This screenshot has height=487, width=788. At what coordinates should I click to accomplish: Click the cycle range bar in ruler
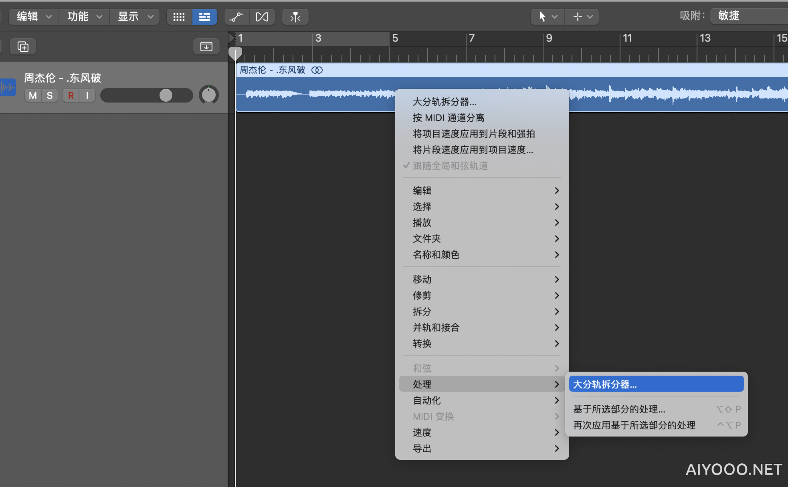click(x=312, y=39)
